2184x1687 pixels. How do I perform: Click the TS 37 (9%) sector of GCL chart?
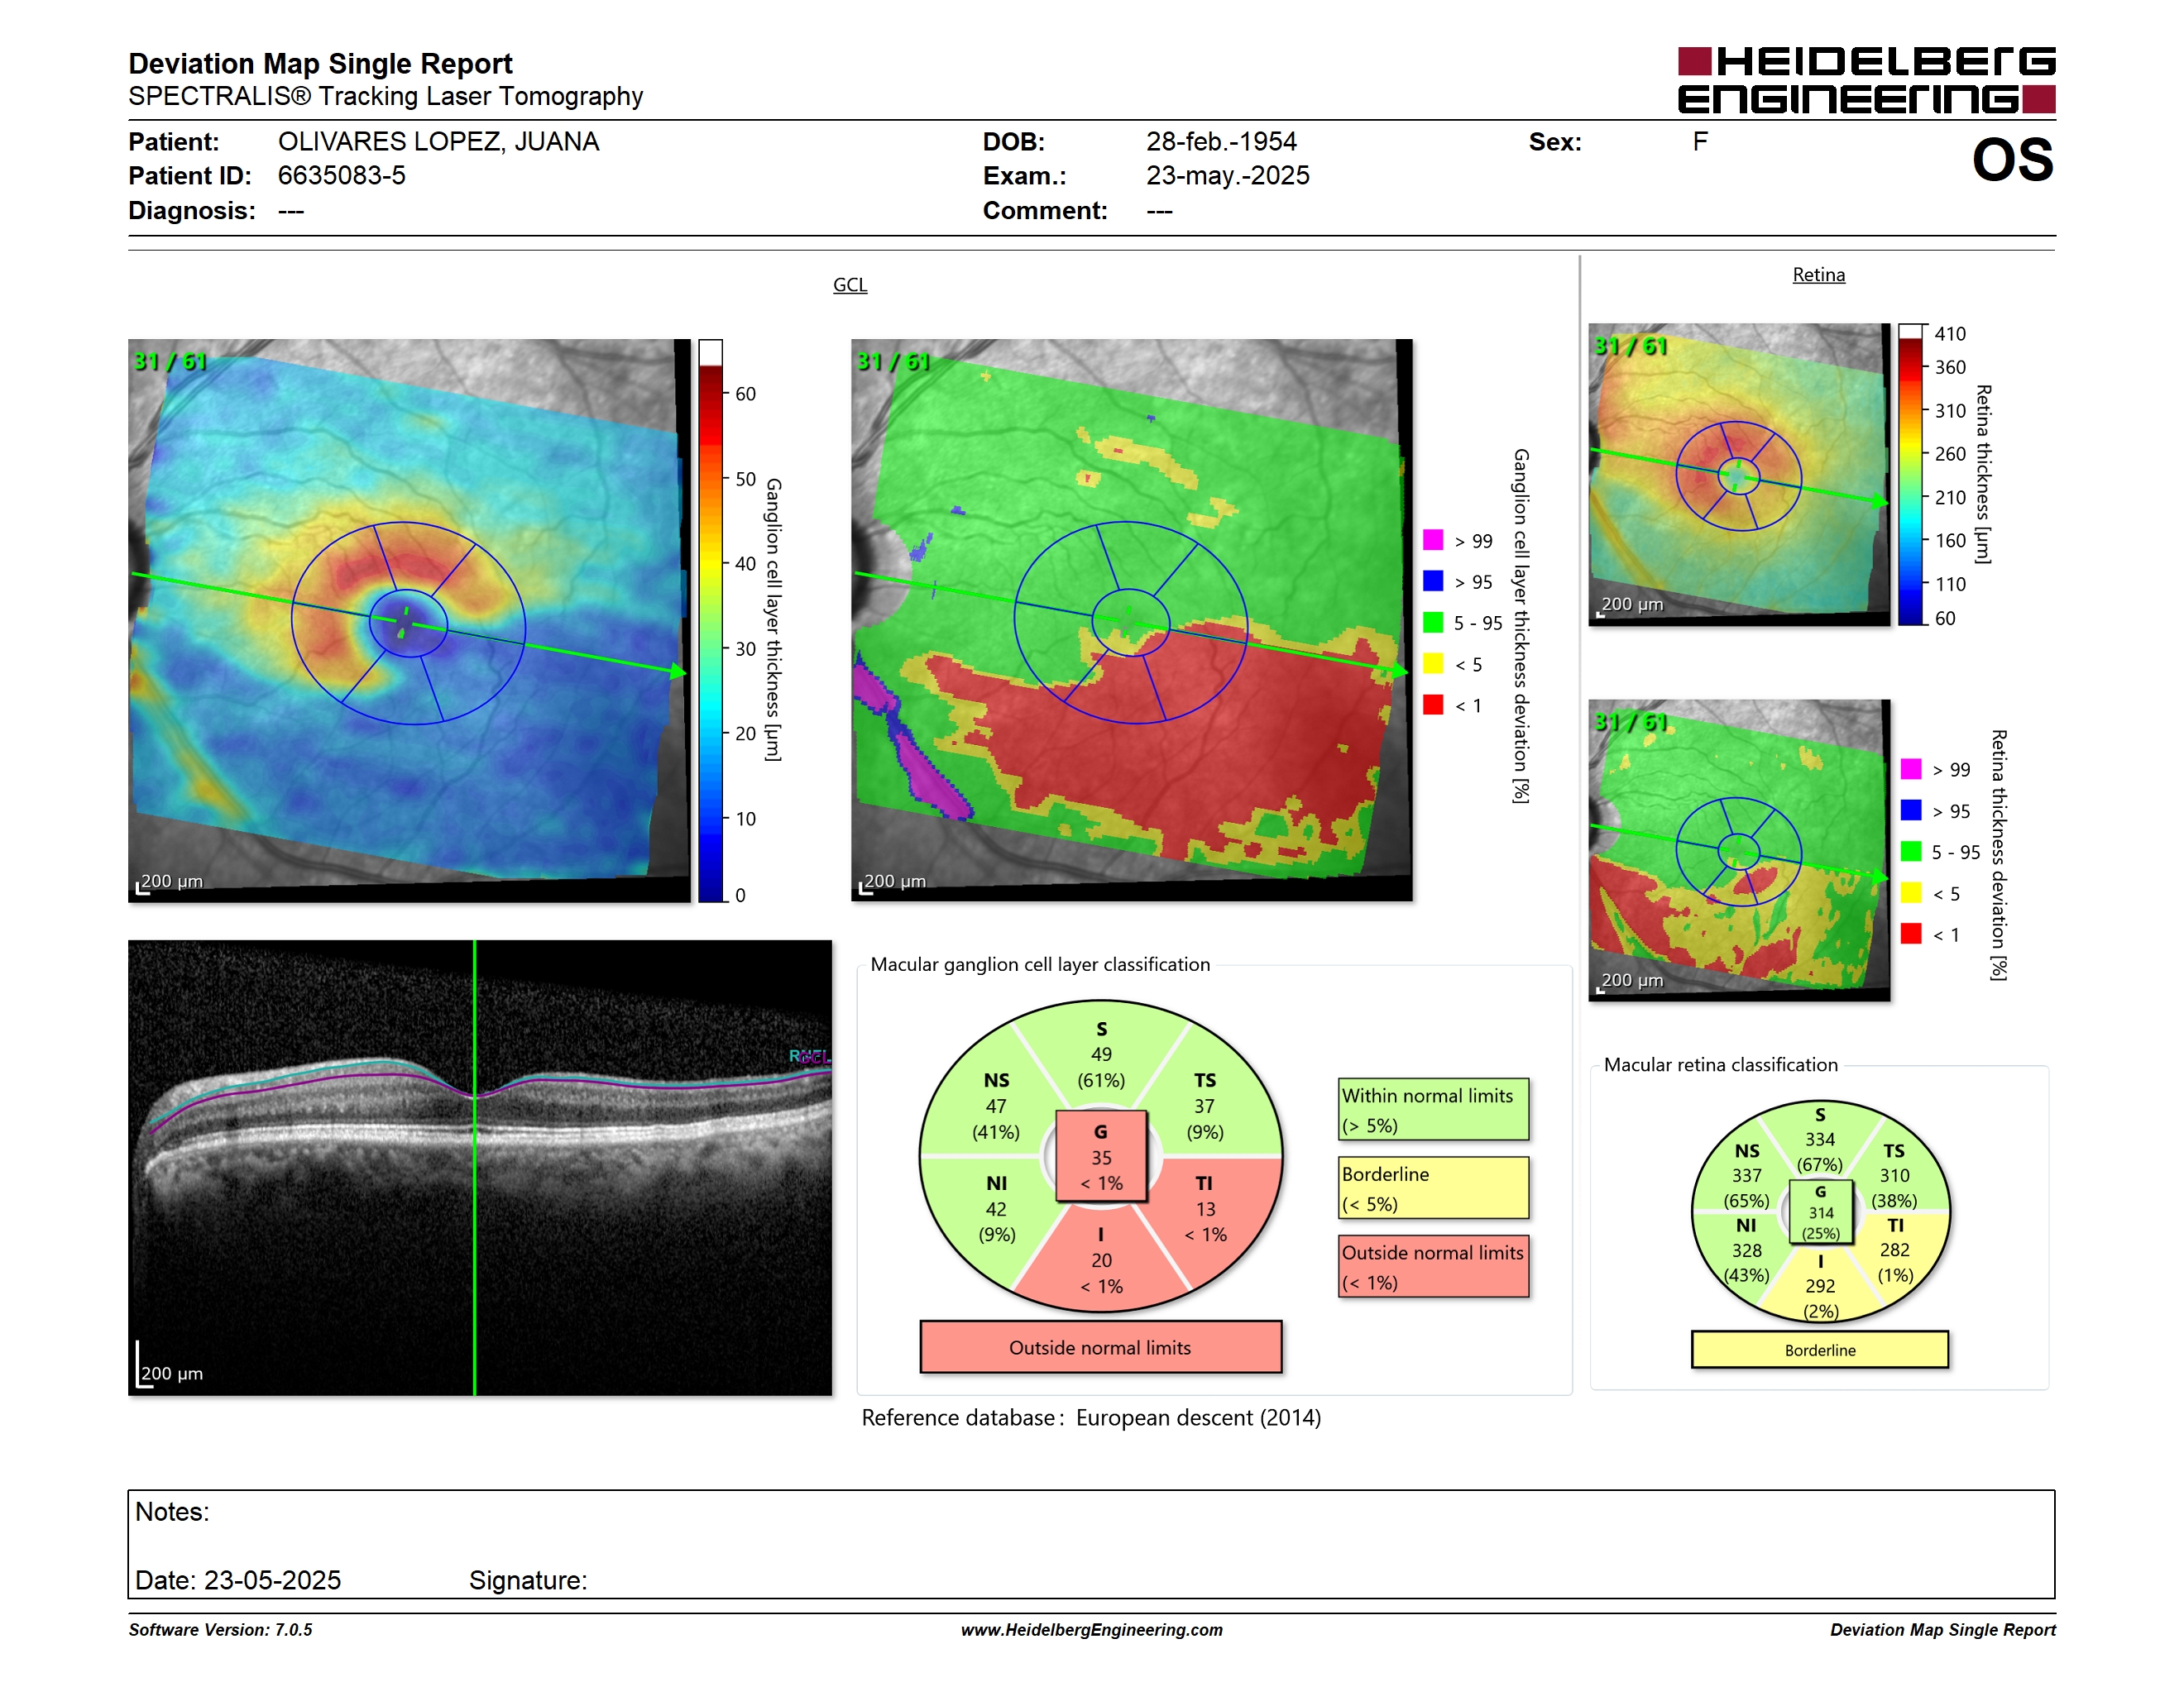[1205, 1106]
